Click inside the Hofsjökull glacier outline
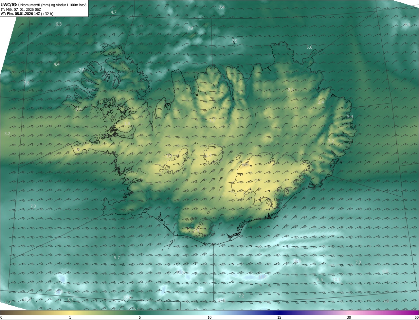Screen dimensions: 419x320 (213, 154)
